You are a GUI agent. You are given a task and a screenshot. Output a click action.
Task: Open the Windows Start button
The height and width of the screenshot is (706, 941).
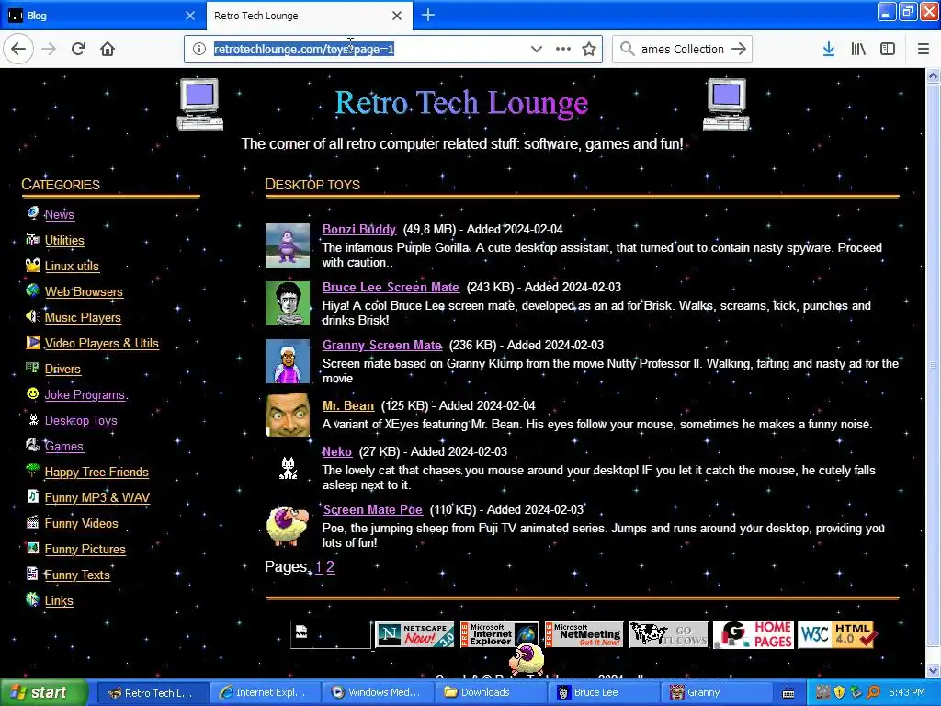click(42, 693)
